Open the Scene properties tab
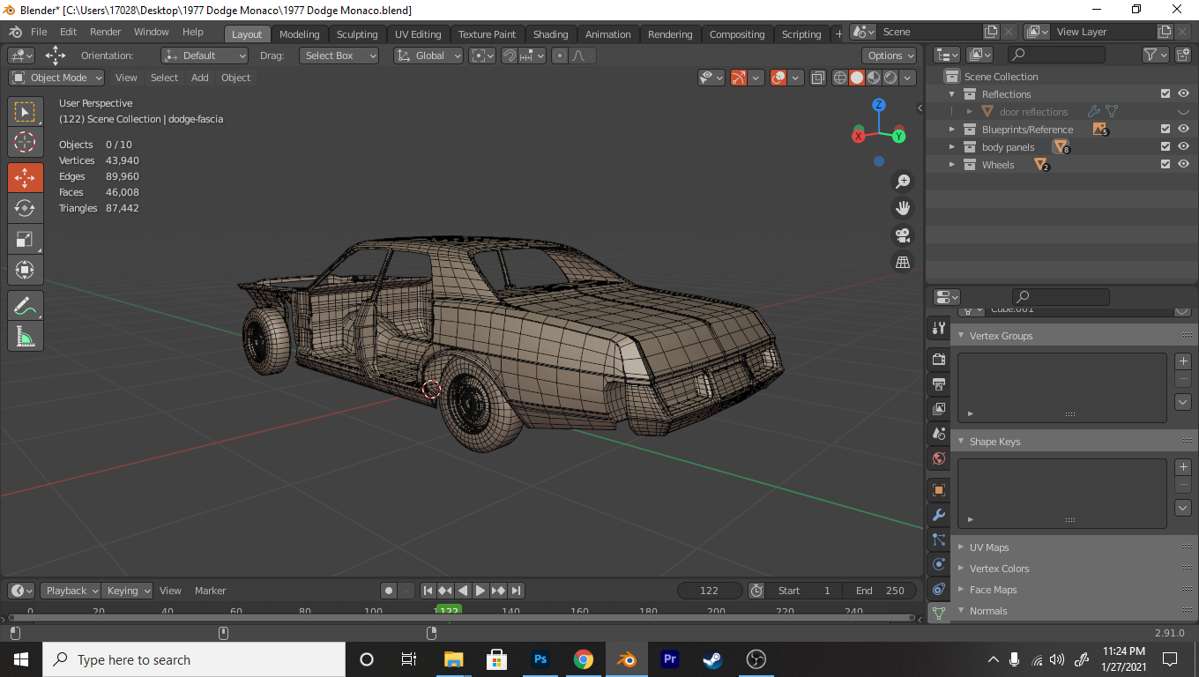Screen dimensions: 1199x677 939,434
